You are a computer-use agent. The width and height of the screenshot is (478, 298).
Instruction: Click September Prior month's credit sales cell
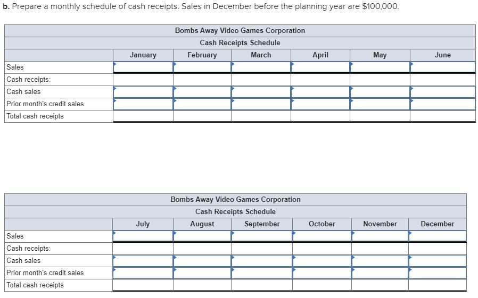pyautogui.click(x=262, y=273)
